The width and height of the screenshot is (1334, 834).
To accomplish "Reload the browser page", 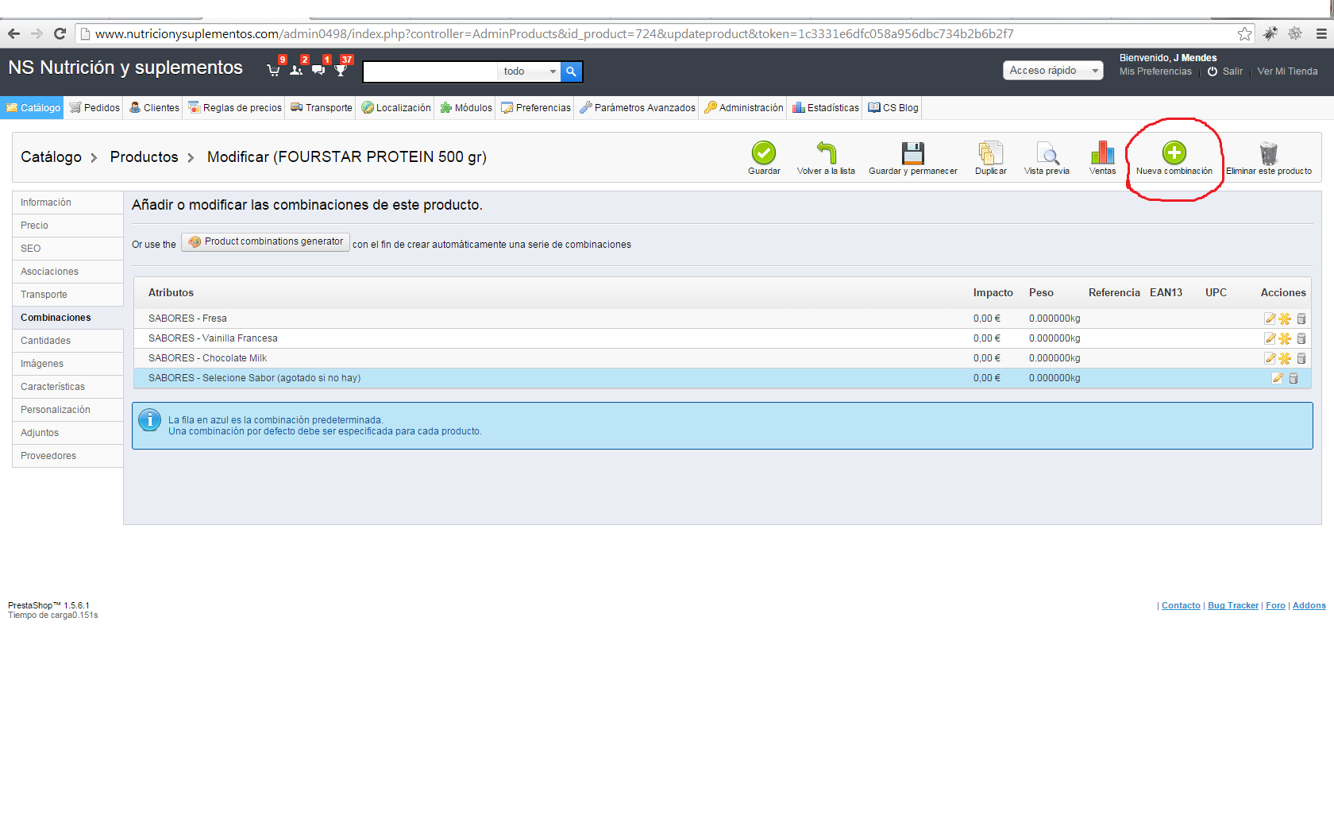I will [x=60, y=33].
